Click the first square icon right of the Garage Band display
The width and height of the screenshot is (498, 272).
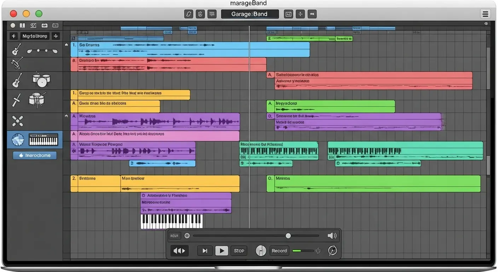(x=289, y=14)
